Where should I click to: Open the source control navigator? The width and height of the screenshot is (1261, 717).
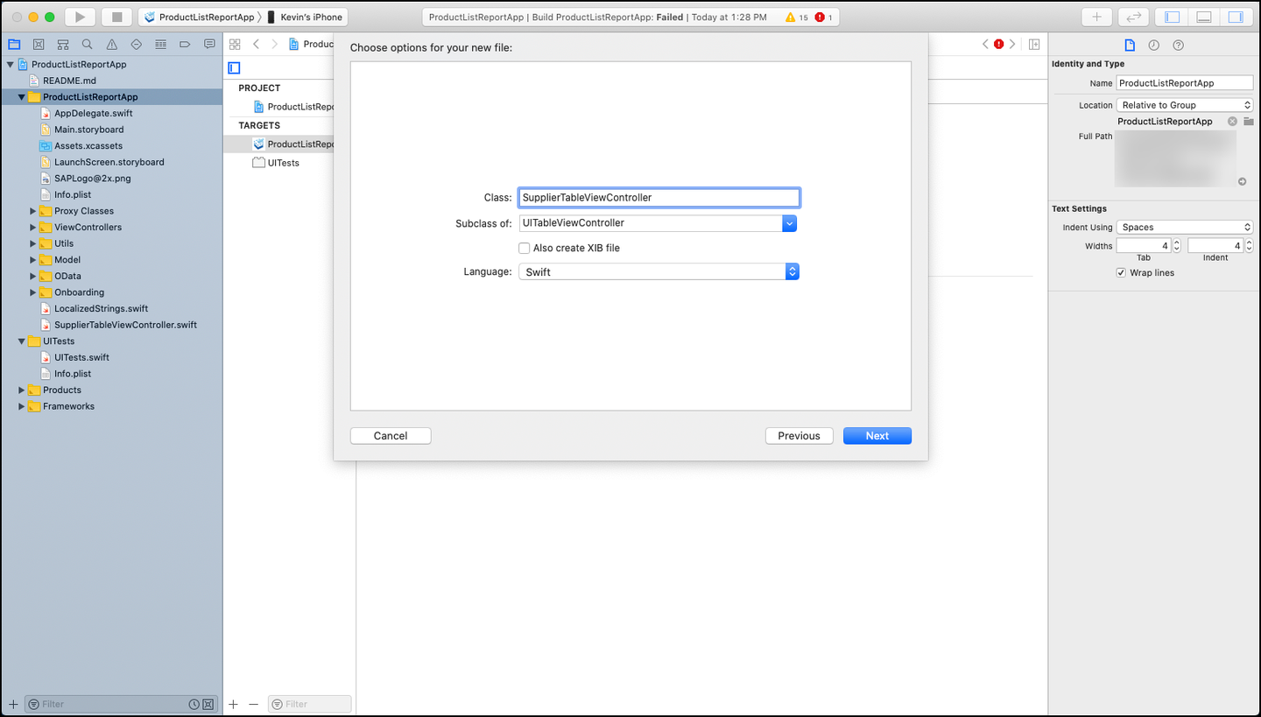tap(39, 44)
